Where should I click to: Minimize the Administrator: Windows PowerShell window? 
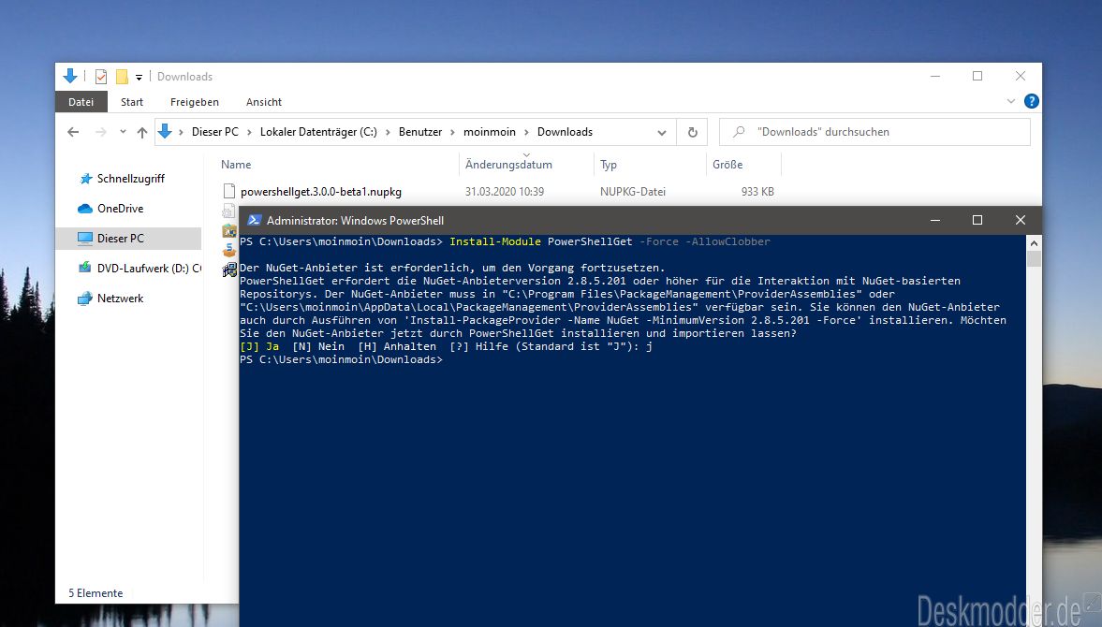coord(934,220)
